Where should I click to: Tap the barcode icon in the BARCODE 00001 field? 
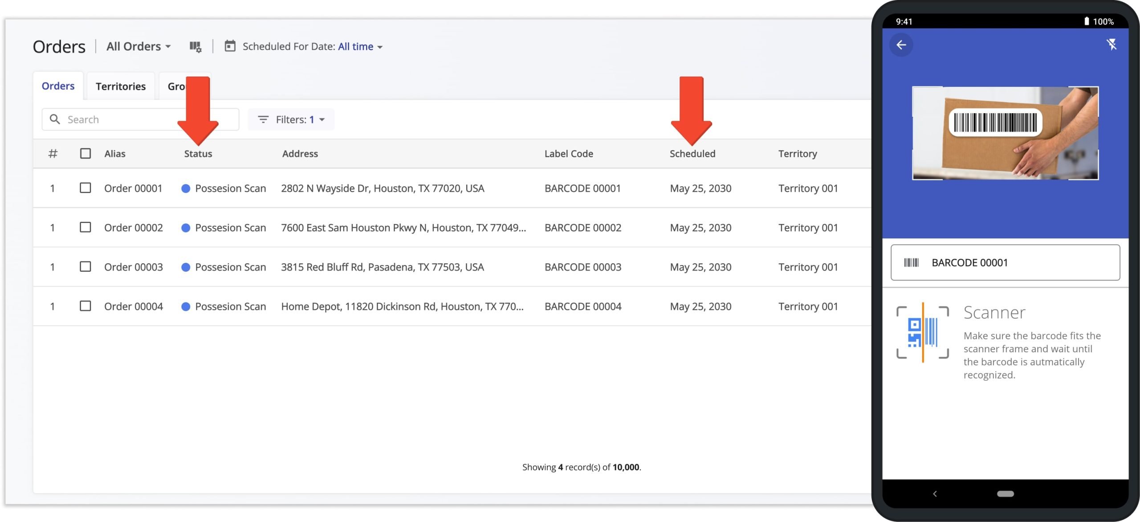[x=911, y=262]
